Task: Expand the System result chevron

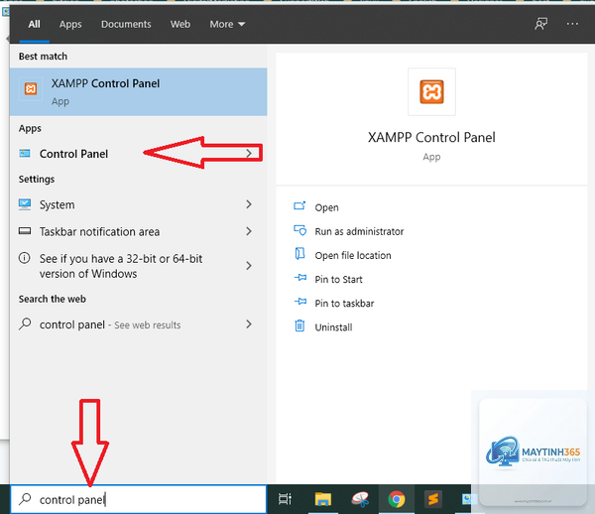Action: [249, 204]
